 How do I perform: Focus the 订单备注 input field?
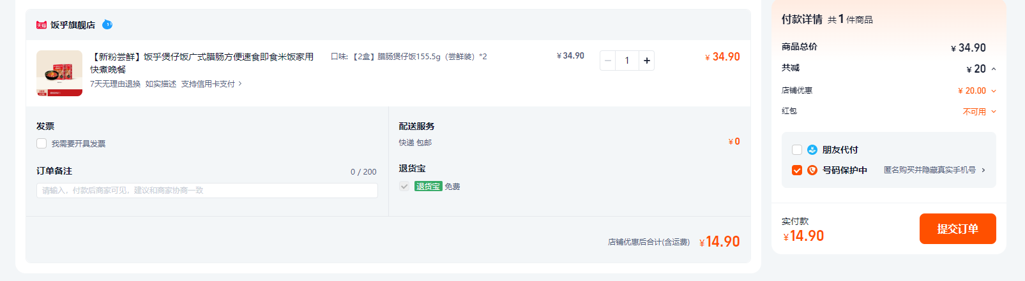point(207,191)
